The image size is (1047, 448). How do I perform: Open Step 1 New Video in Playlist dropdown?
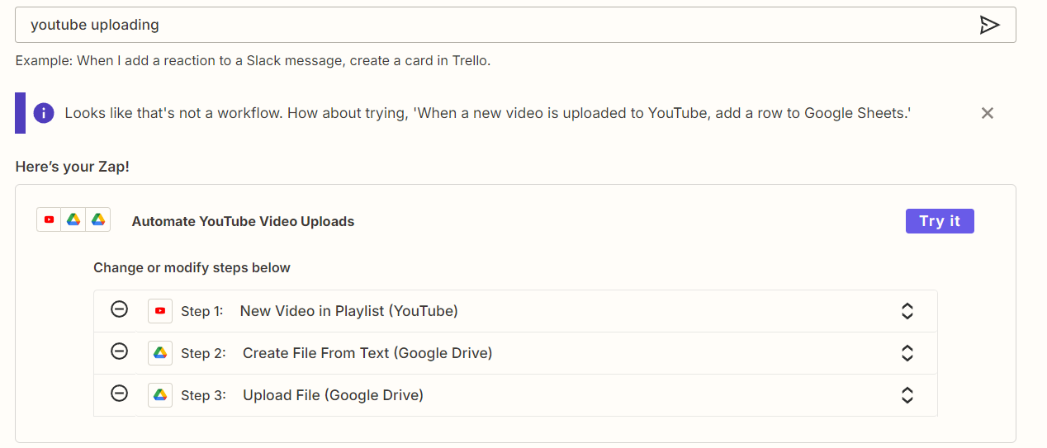907,311
